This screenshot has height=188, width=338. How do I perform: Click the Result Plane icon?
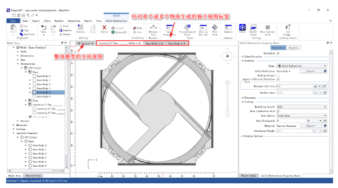pos(253,28)
